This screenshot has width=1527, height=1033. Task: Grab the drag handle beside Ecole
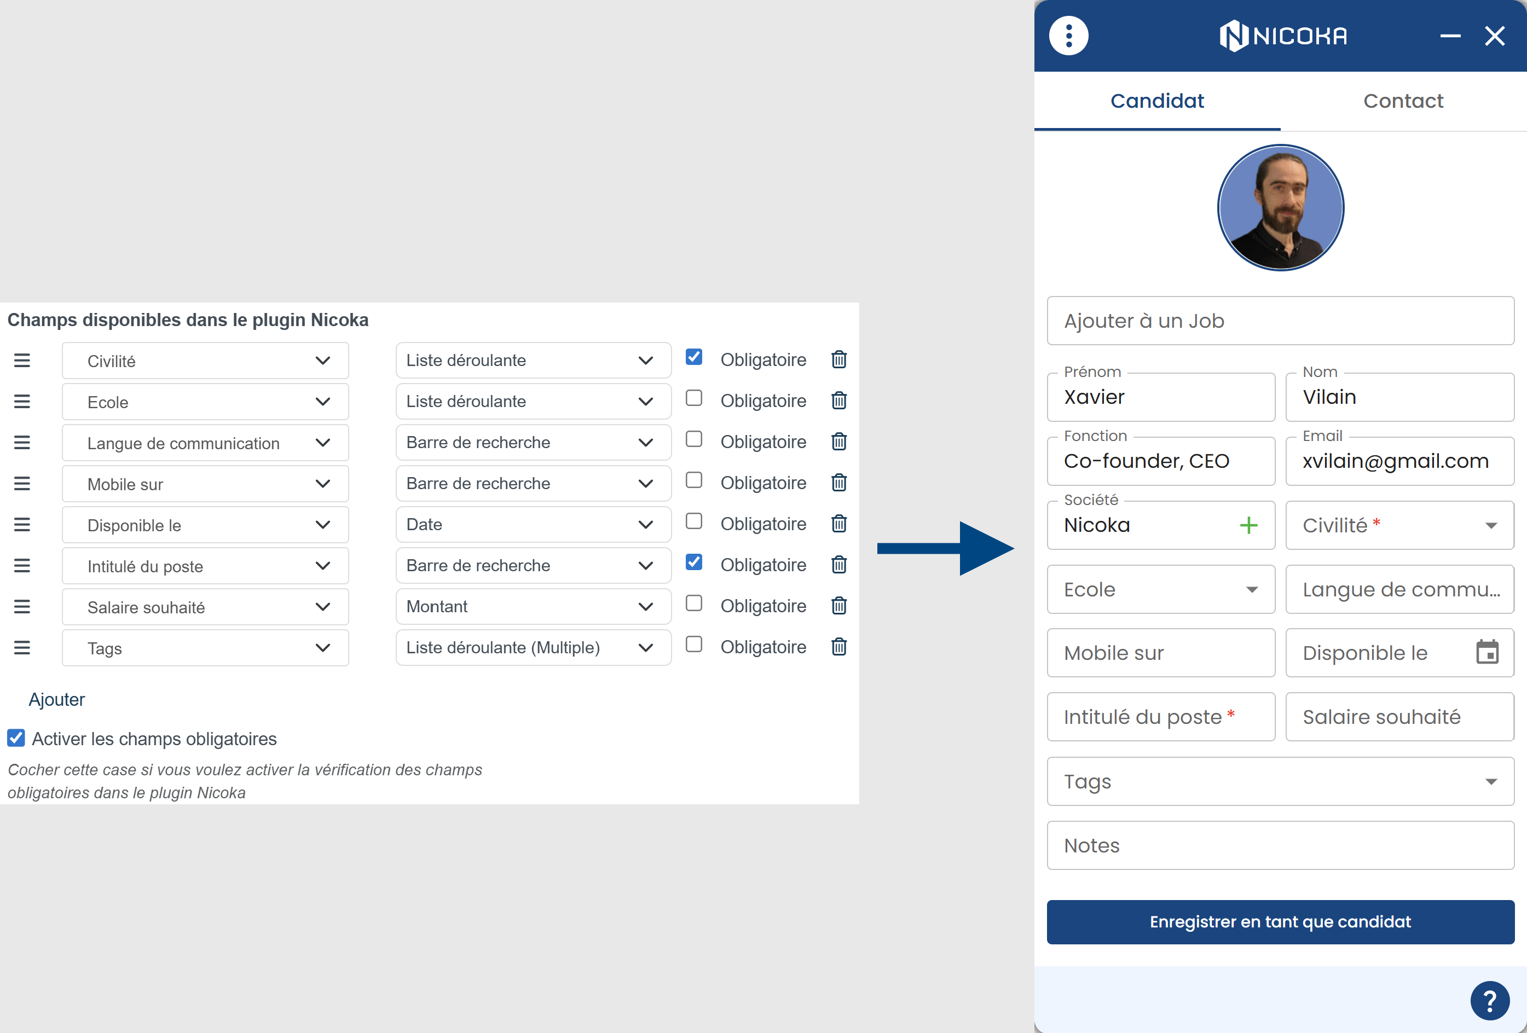(x=22, y=401)
